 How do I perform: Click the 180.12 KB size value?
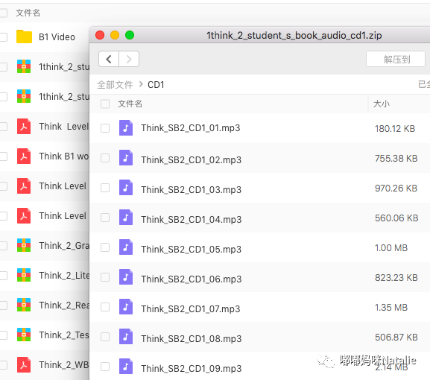tap(395, 129)
